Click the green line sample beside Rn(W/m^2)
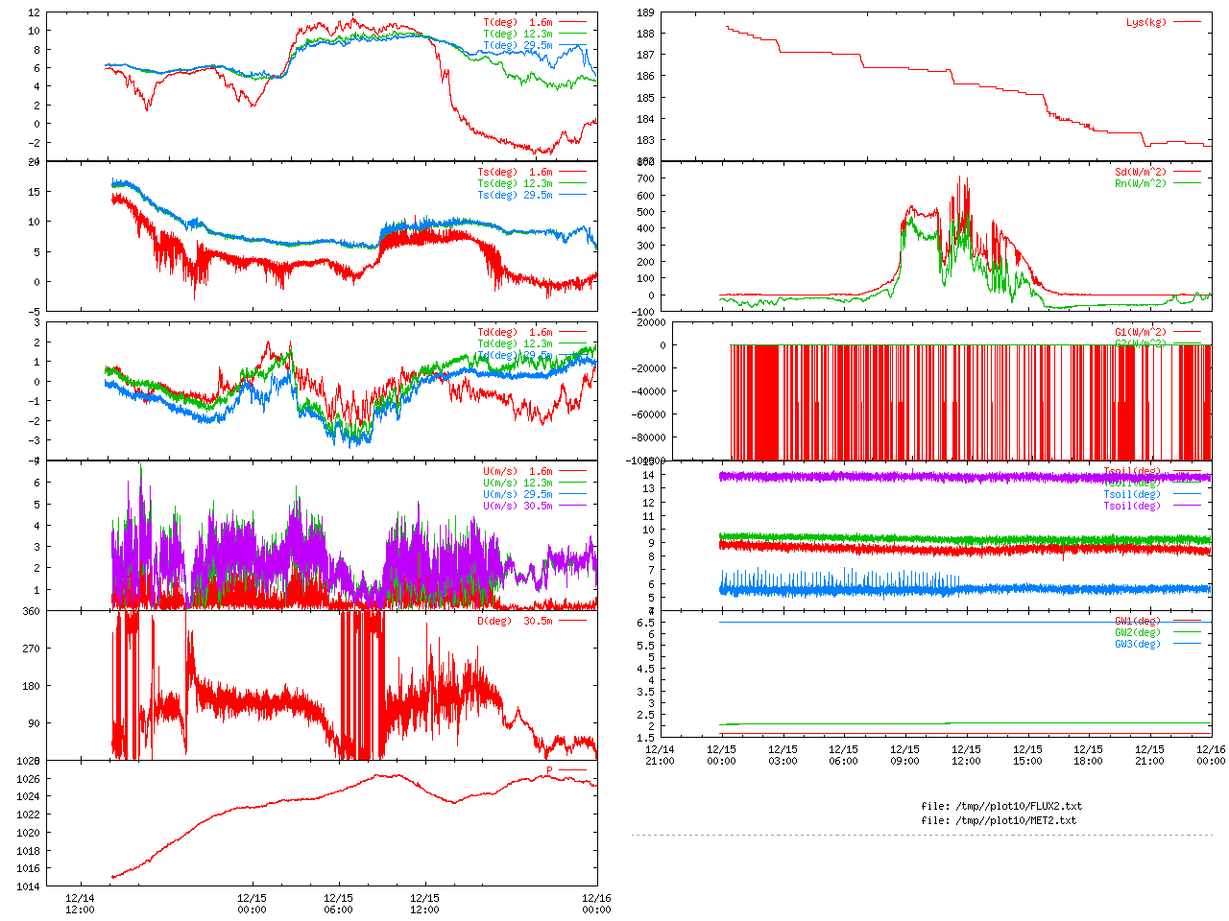This screenshot has width=1229, height=921. point(1187,183)
